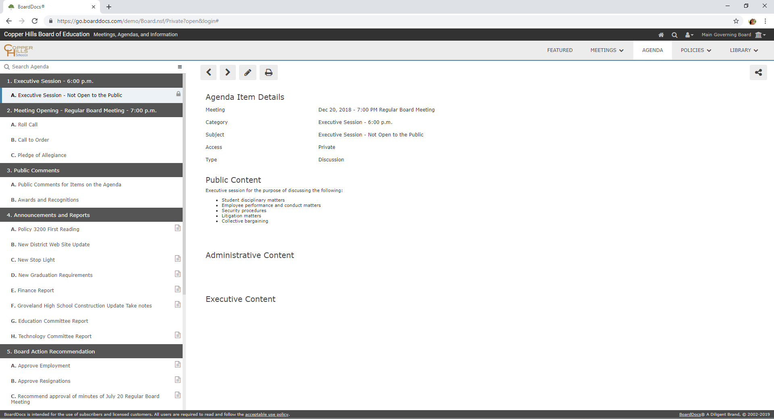Viewport: 774px width, 419px height.
Task: Go to previous agenda item arrow
Action: (x=208, y=72)
